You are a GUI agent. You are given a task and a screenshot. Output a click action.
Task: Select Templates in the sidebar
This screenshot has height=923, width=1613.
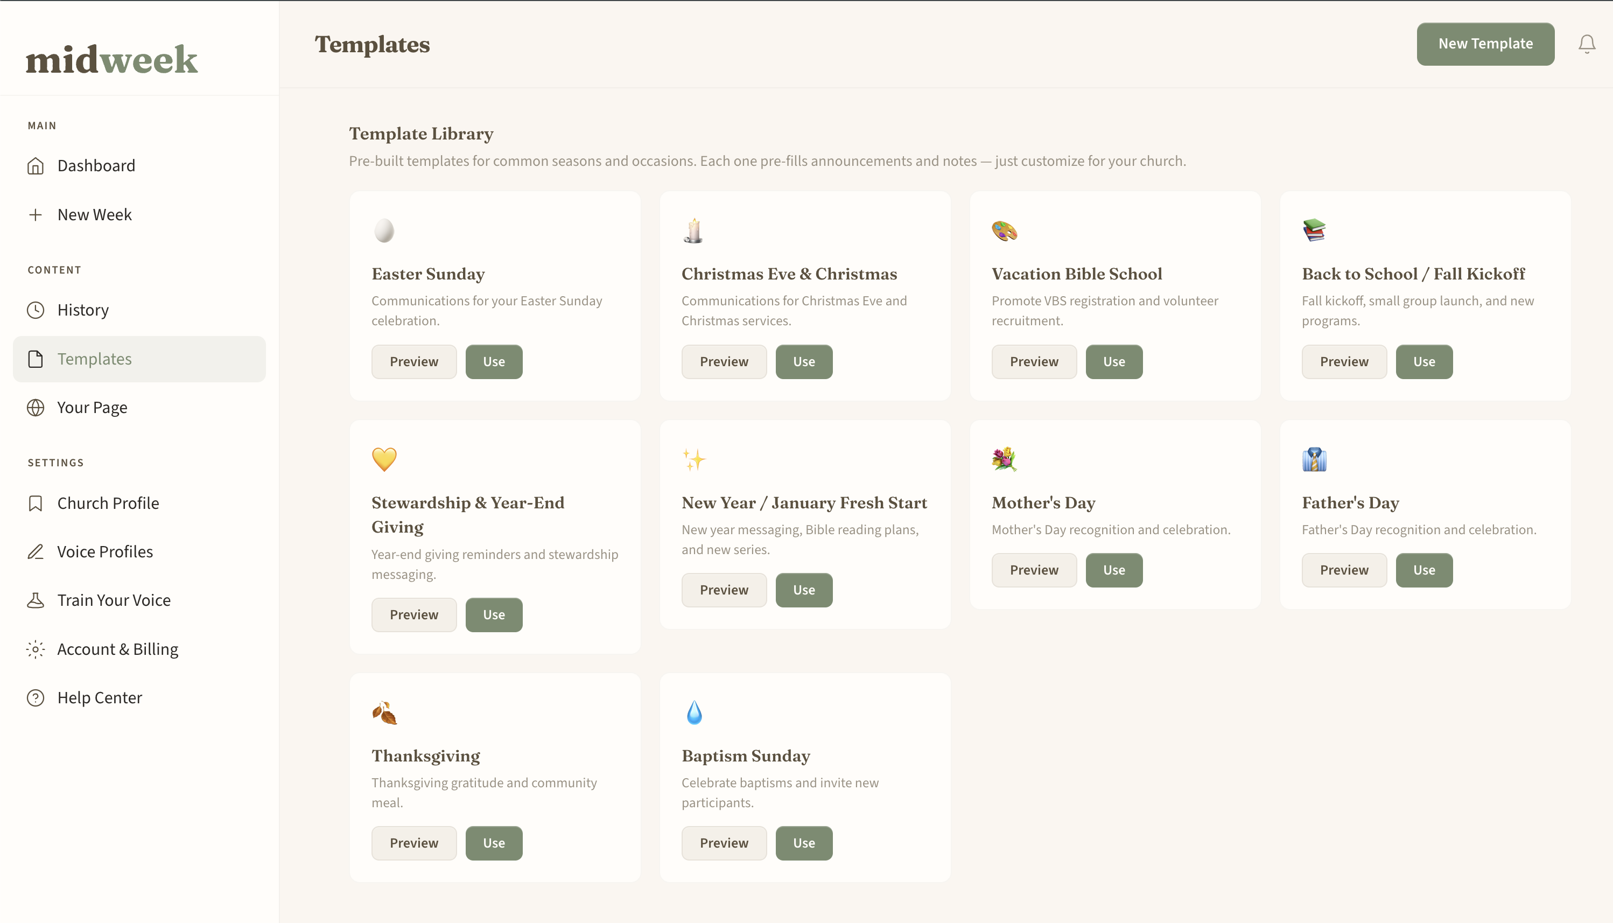coord(139,359)
